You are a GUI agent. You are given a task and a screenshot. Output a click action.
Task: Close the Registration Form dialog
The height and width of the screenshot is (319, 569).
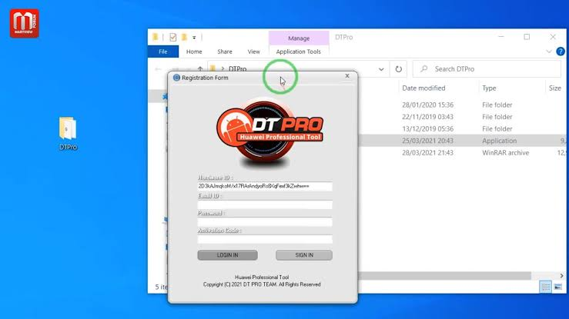(x=347, y=75)
